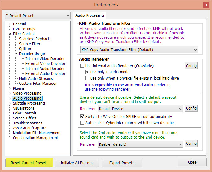
Task: Click Initialize All Presets button
Action: point(77,163)
